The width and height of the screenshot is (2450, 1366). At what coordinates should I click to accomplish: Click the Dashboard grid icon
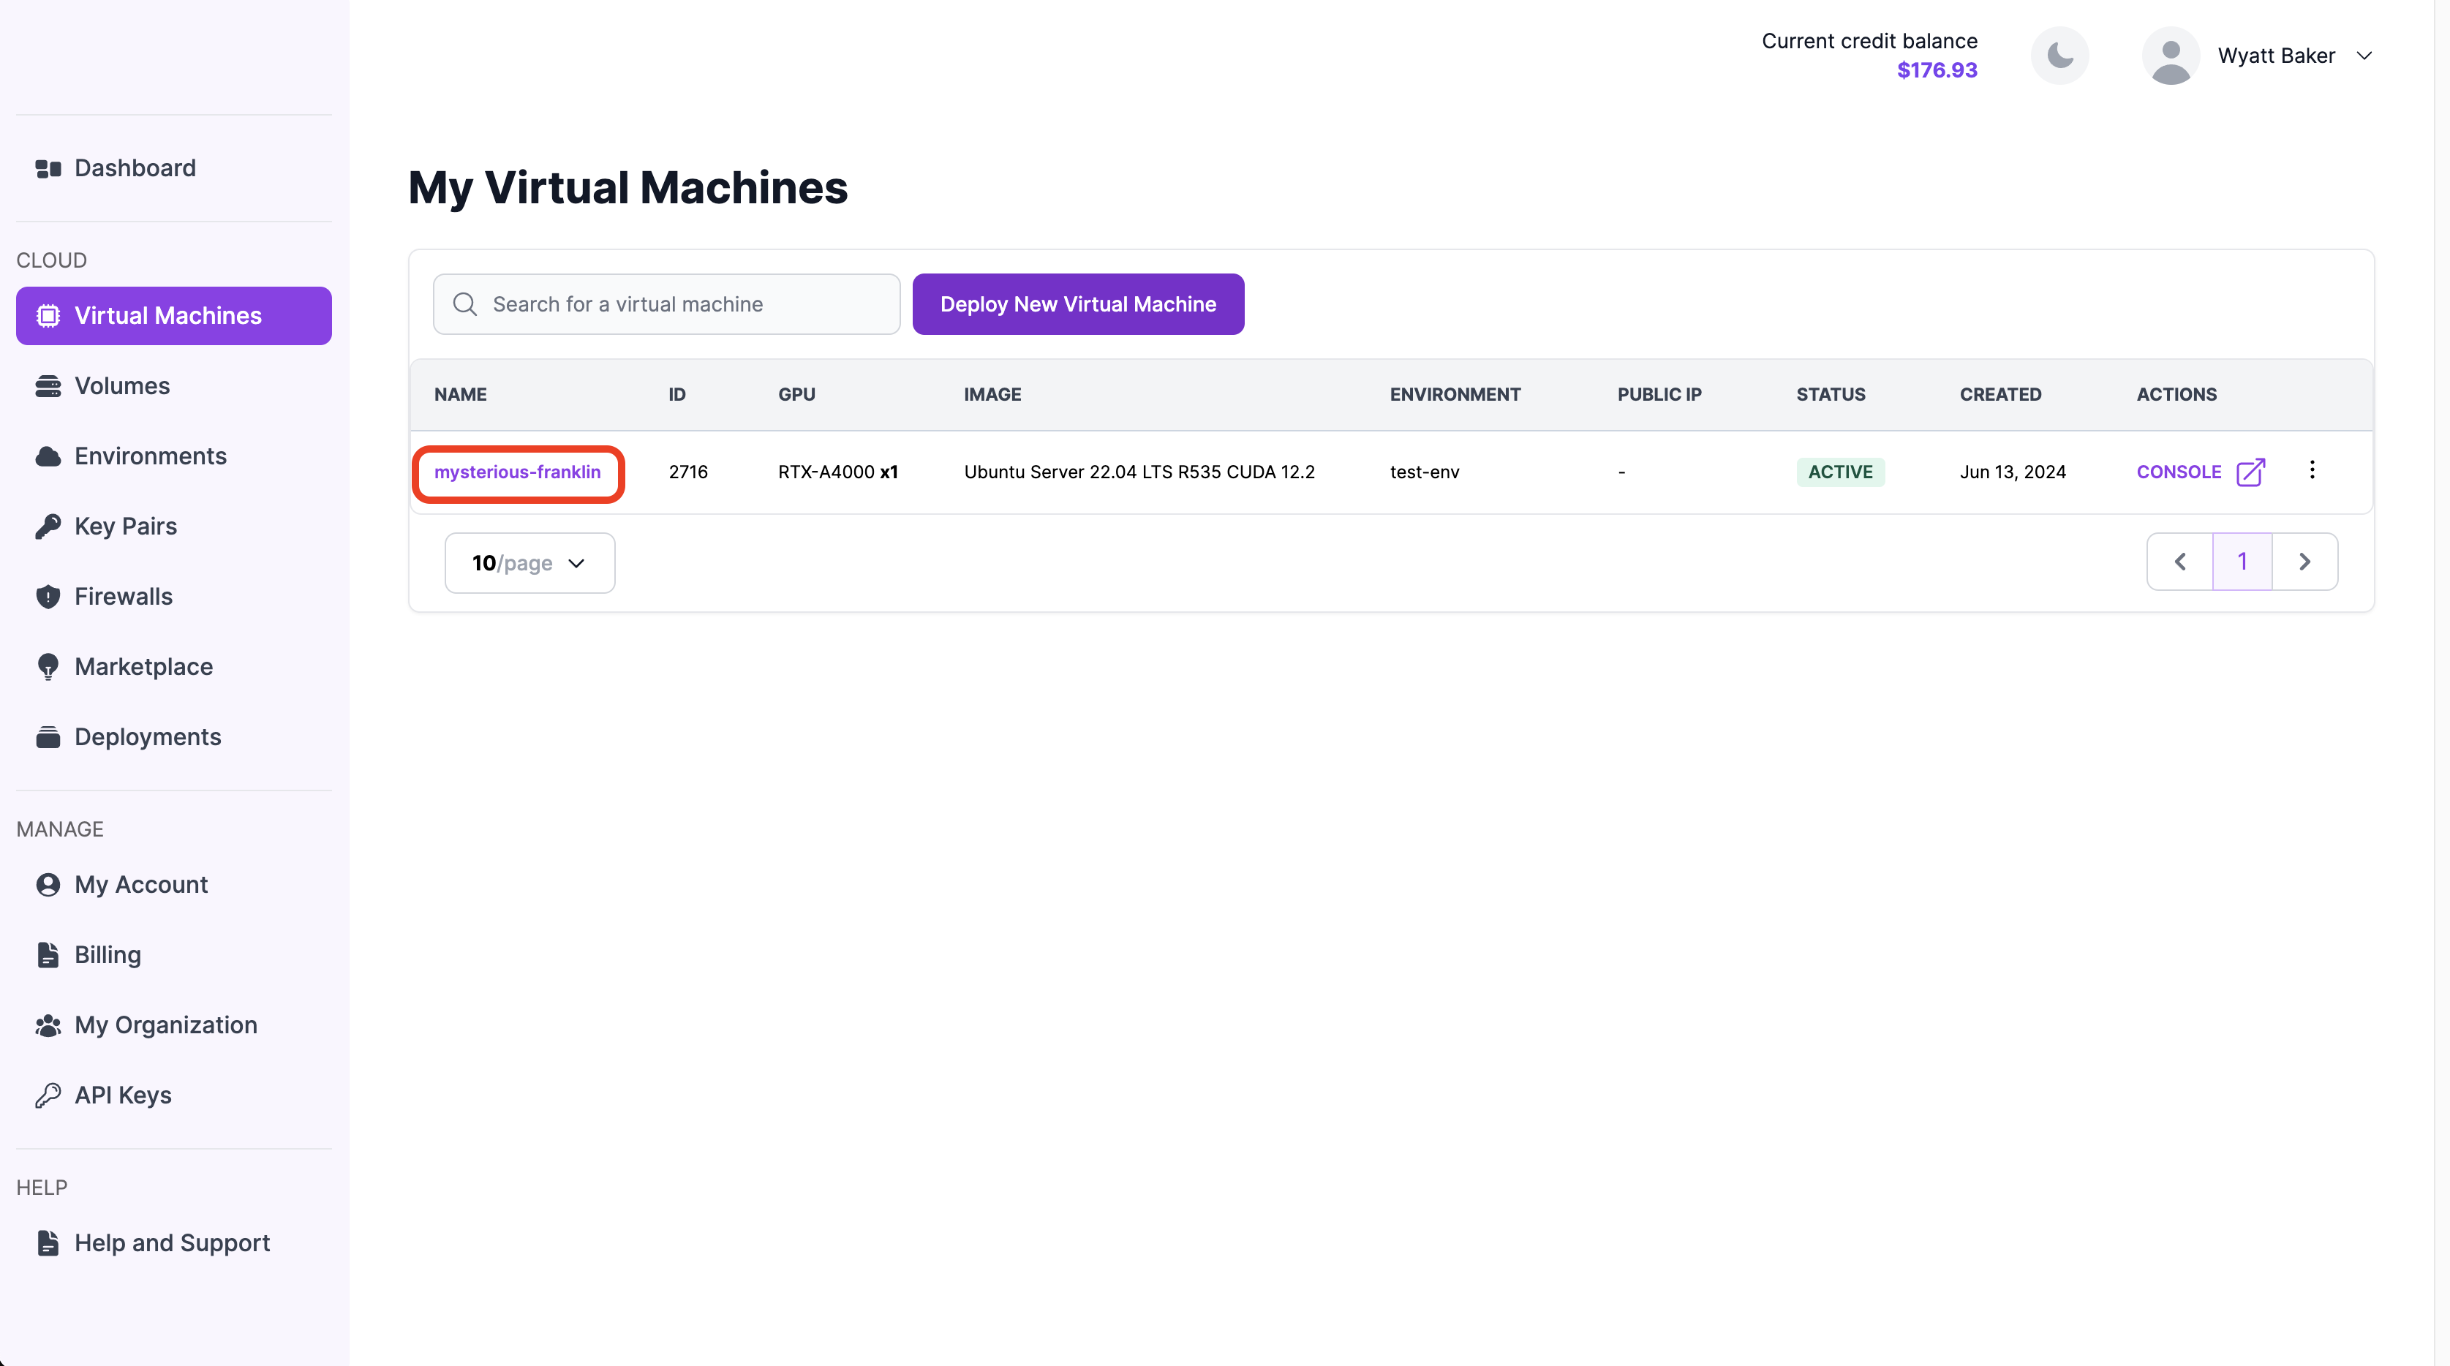coord(48,170)
